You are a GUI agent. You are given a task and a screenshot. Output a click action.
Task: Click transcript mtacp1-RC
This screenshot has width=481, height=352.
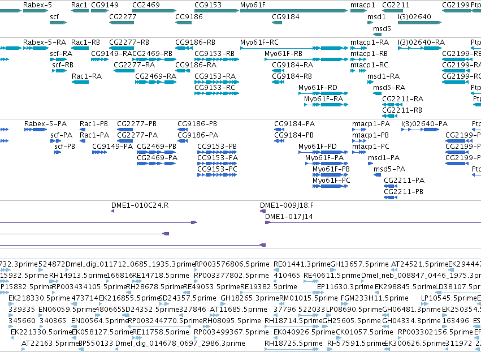tap(358, 71)
